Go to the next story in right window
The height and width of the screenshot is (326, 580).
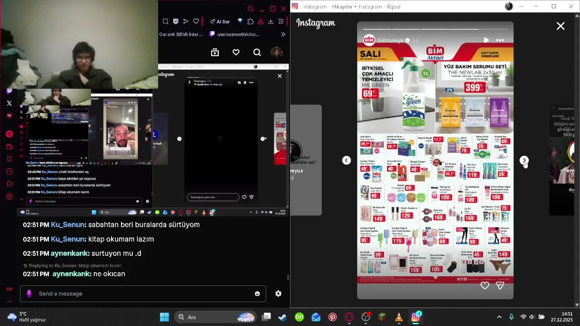524,160
